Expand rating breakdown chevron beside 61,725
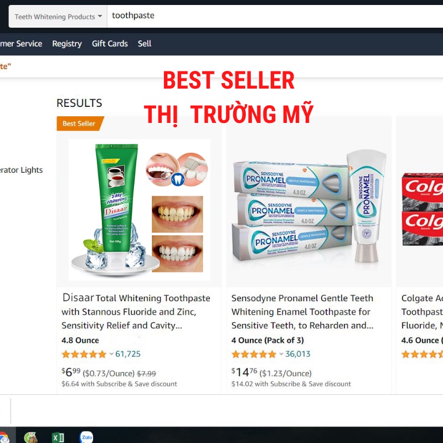Image resolution: width=443 pixels, height=443 pixels. [111, 354]
